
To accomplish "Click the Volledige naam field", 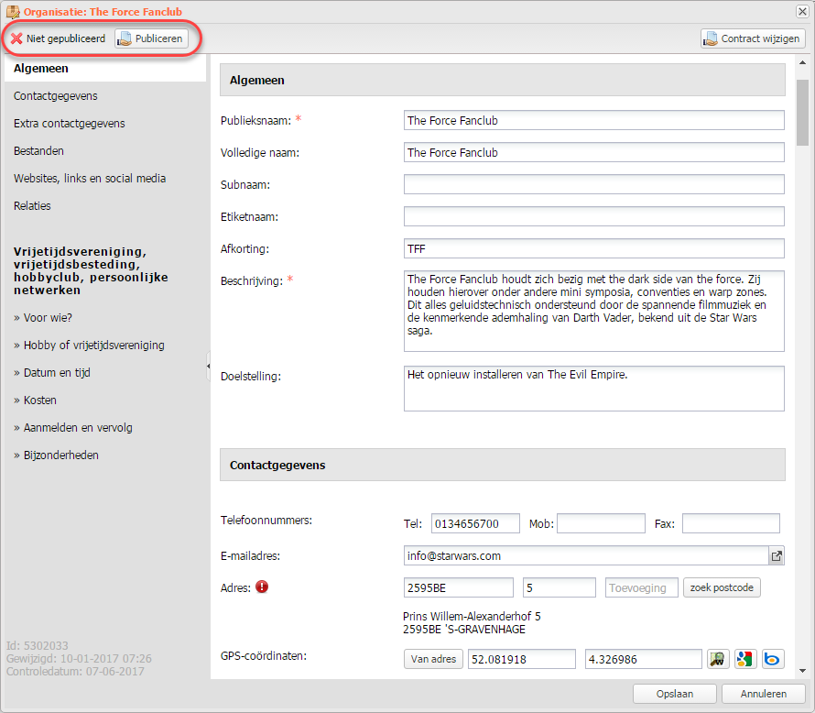I will point(593,152).
